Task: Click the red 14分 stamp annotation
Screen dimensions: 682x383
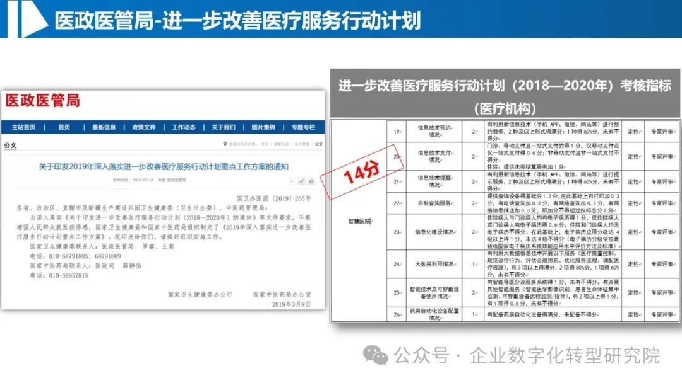Action: (x=361, y=173)
